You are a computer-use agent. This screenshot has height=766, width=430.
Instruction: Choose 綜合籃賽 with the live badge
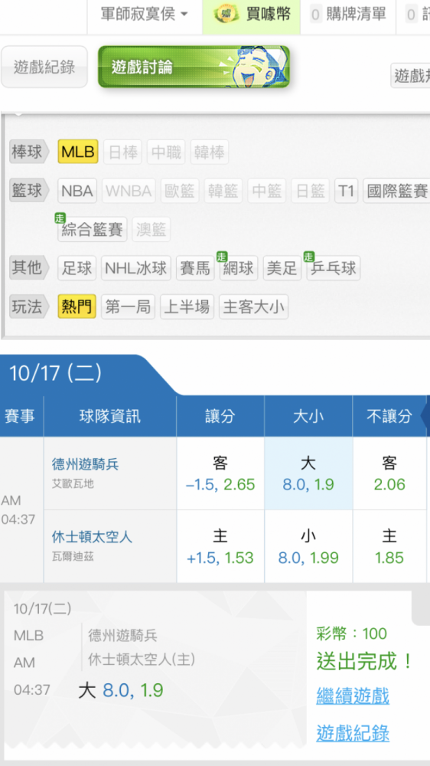[x=93, y=229]
